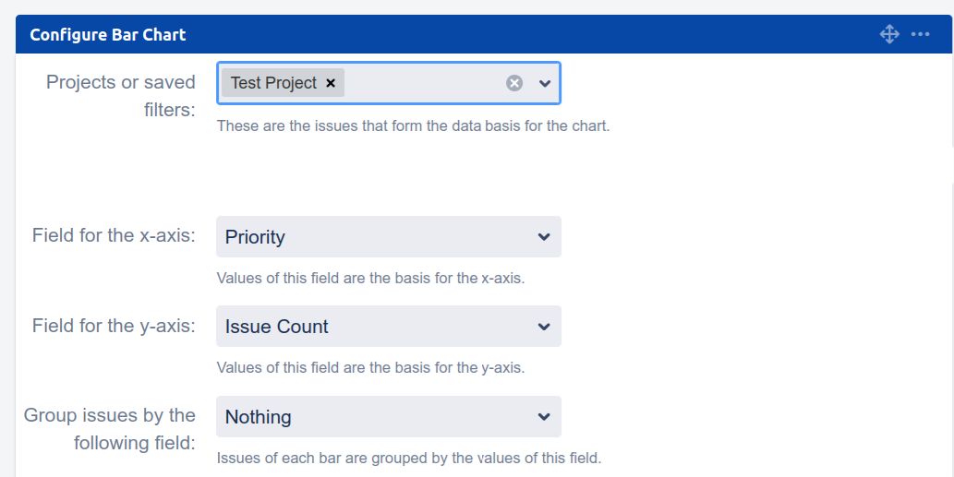Open the gadget more options ellipsis menu
This screenshot has height=477, width=954.
coord(920,35)
